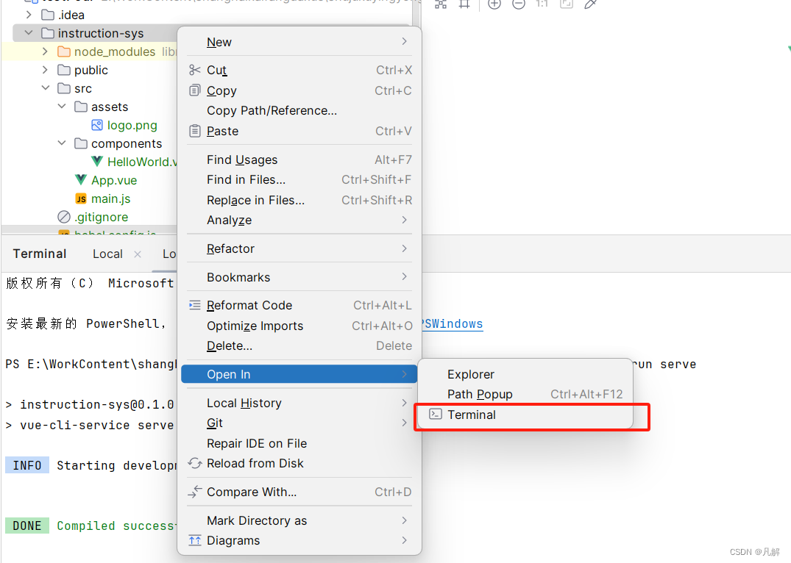791x563 pixels.
Task: Click the actual size 1:1 icon
Action: pos(542,4)
